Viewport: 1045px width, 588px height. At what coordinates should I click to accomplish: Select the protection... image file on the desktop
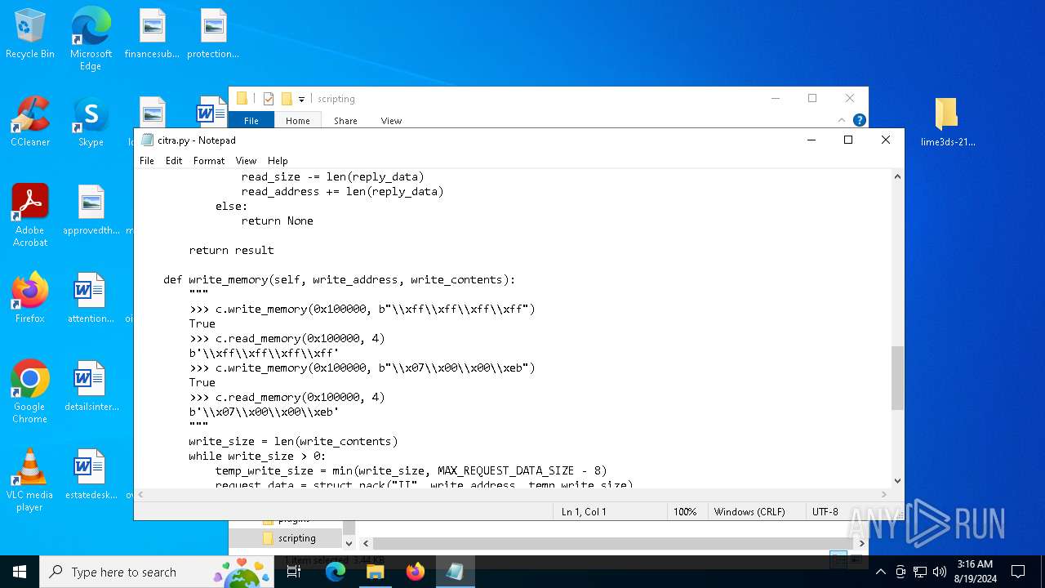tap(213, 33)
